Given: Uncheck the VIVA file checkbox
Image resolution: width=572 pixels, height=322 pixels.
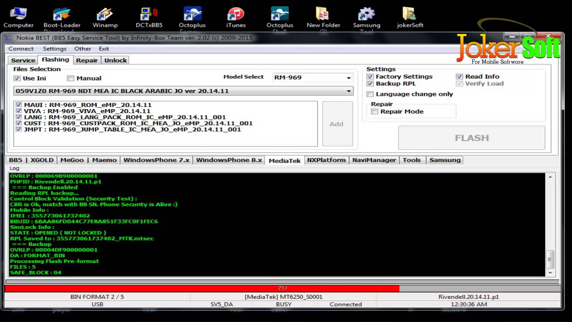Looking at the screenshot, I should [19, 111].
